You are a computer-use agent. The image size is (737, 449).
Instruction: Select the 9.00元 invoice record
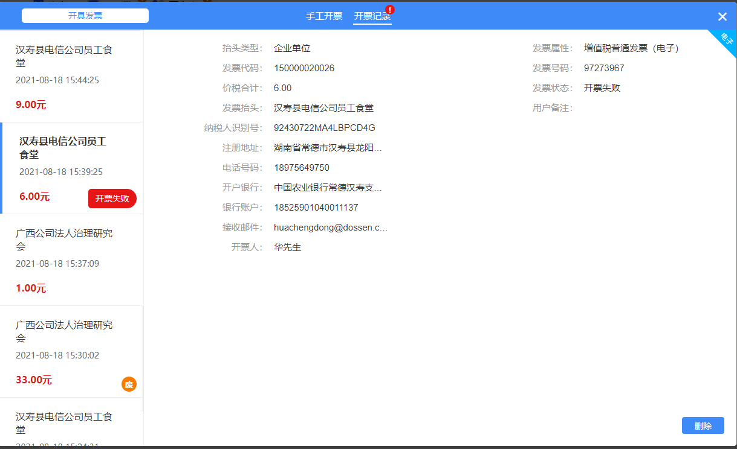[x=71, y=77]
